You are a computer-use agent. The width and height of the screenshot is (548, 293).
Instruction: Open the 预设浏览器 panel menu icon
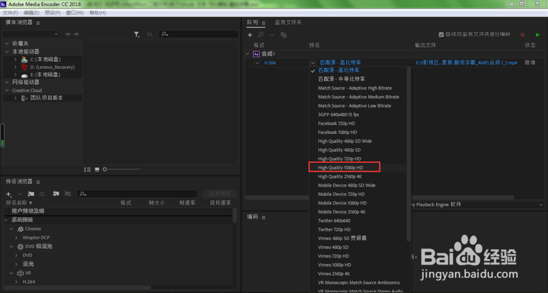(38, 182)
